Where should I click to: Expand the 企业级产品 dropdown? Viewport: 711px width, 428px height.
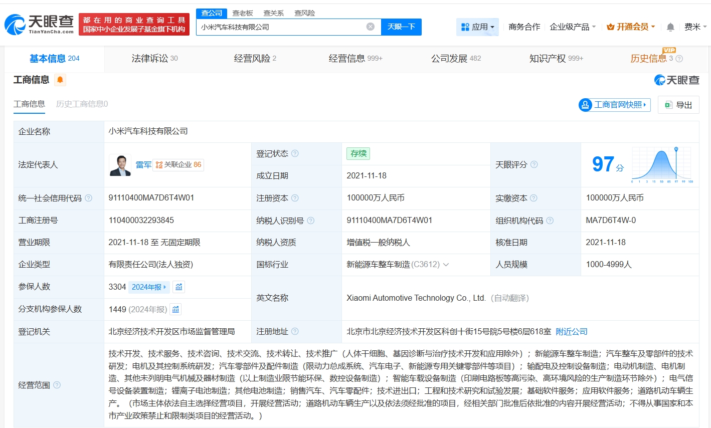pyautogui.click(x=573, y=27)
